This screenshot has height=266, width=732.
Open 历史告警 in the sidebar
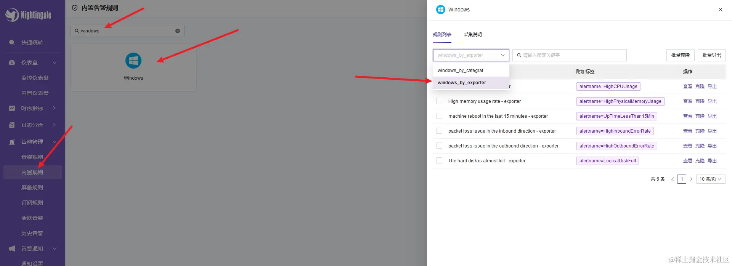tap(32, 233)
